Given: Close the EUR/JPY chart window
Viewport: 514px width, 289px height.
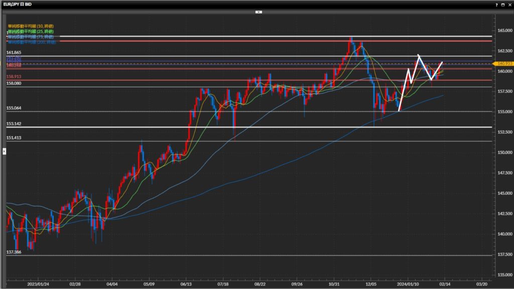Looking at the screenshot, I should click(x=509, y=4).
